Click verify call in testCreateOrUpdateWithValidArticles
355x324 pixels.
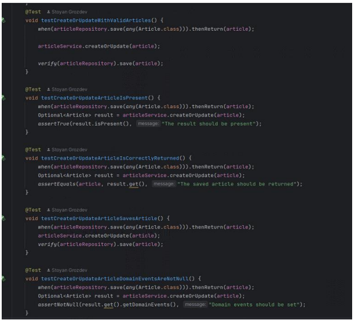(47, 64)
